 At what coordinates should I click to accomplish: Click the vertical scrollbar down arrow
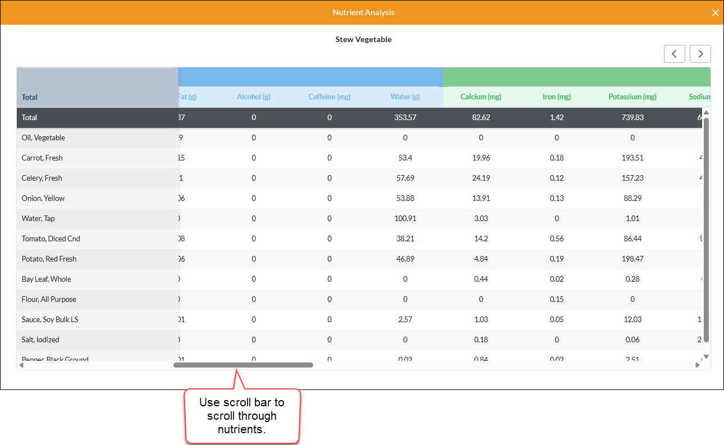coord(707,356)
